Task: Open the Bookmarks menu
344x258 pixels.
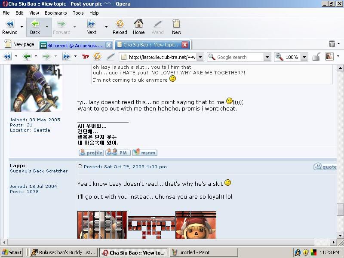Action: [x=56, y=13]
